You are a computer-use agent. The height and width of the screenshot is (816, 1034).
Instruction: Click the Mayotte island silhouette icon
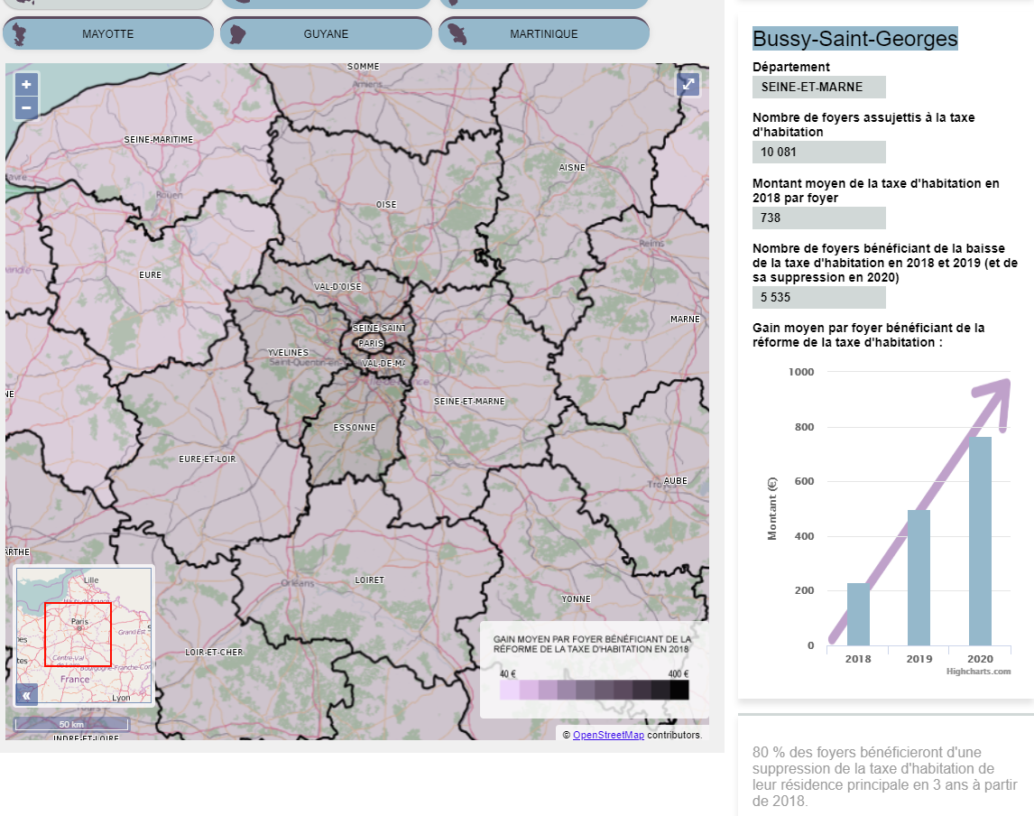click(19, 34)
